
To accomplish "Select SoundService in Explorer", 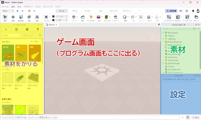I will (174, 69).
